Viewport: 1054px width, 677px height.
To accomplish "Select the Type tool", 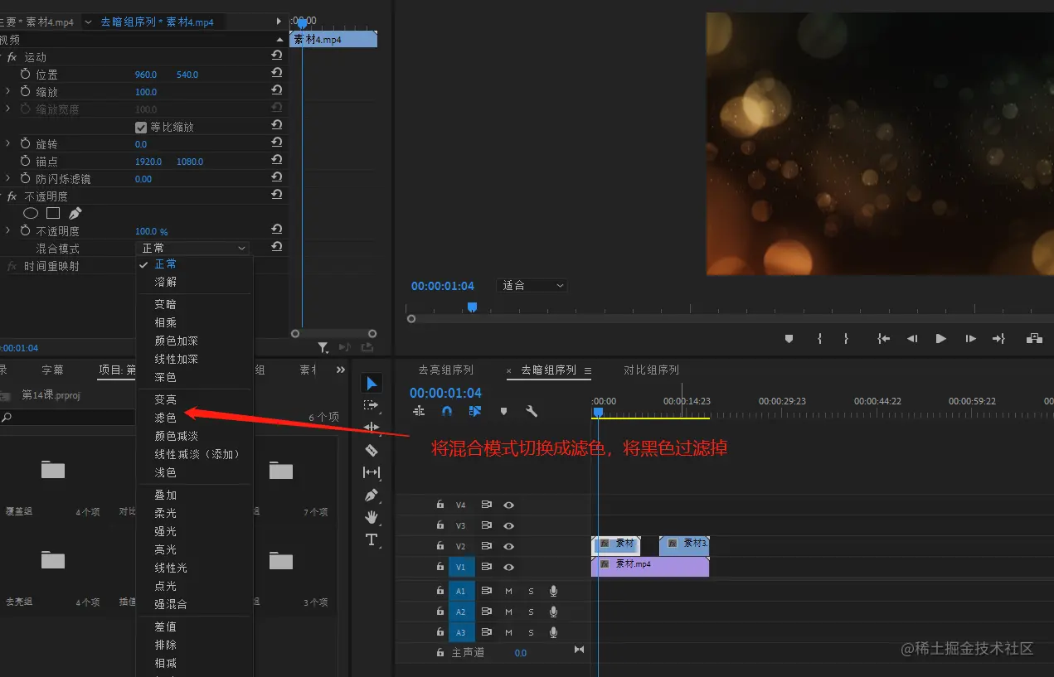I will coord(372,539).
